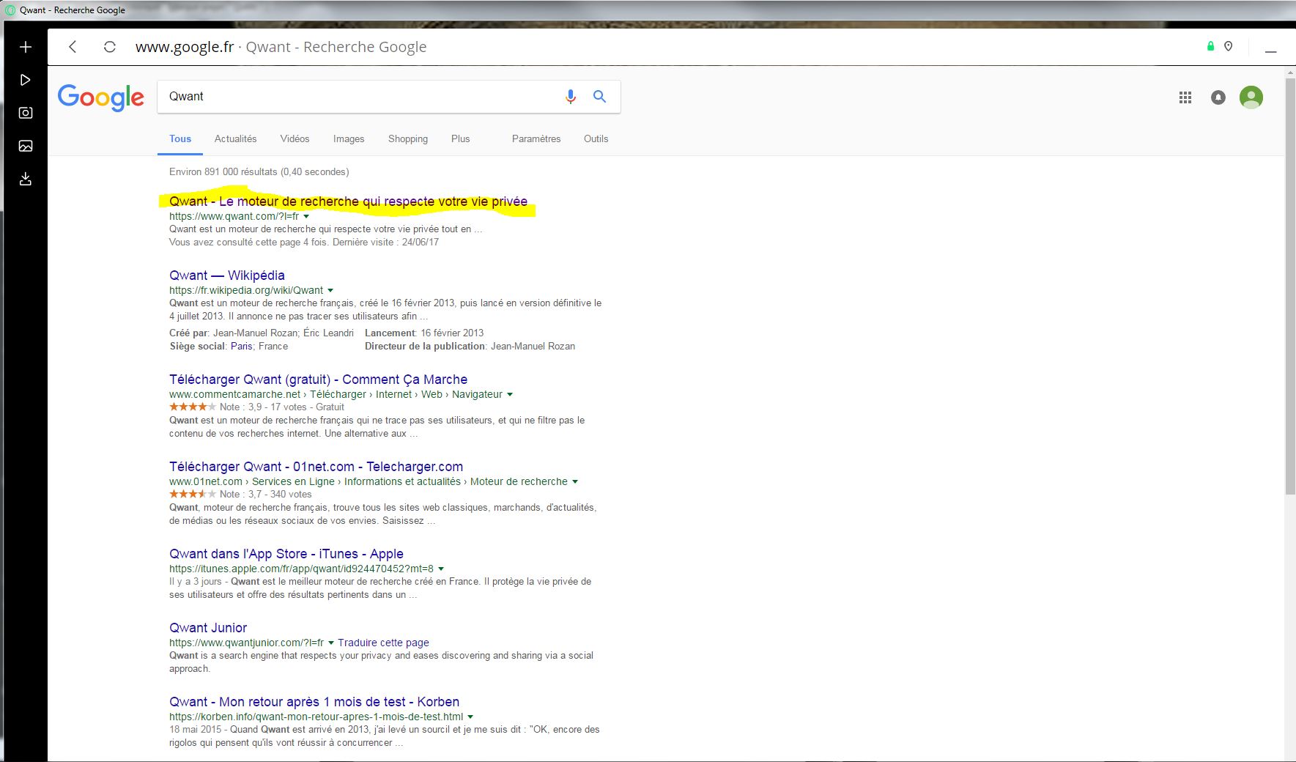1296x762 pixels.
Task: Expand dropdown next to qwant.com URL
Action: tap(306, 217)
